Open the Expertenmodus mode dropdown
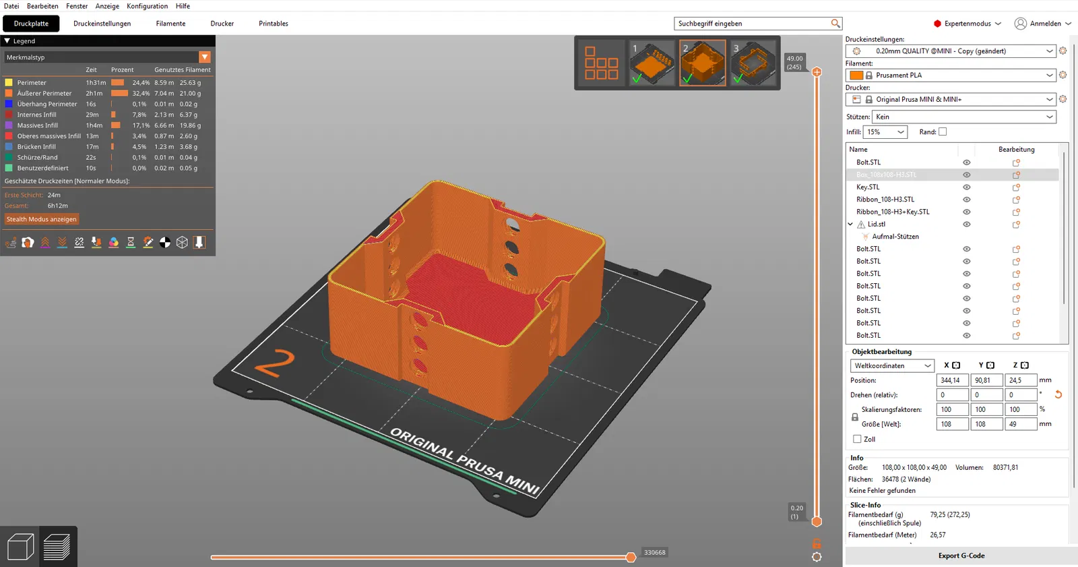This screenshot has height=567, width=1078. [x=968, y=24]
